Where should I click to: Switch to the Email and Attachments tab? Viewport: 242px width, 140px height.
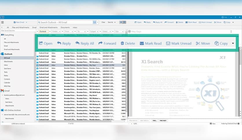point(48,27)
